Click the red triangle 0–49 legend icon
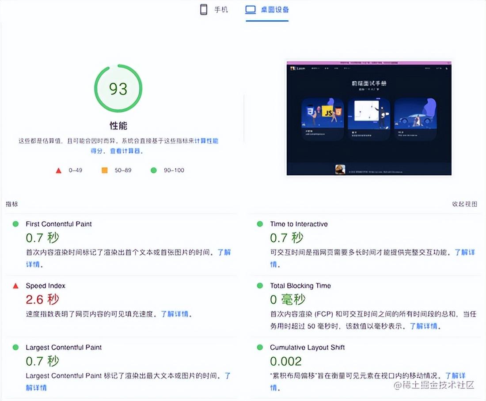486x401 pixels. pos(59,170)
